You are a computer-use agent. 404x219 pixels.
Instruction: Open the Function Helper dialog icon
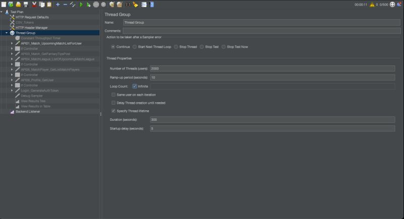point(144,5)
